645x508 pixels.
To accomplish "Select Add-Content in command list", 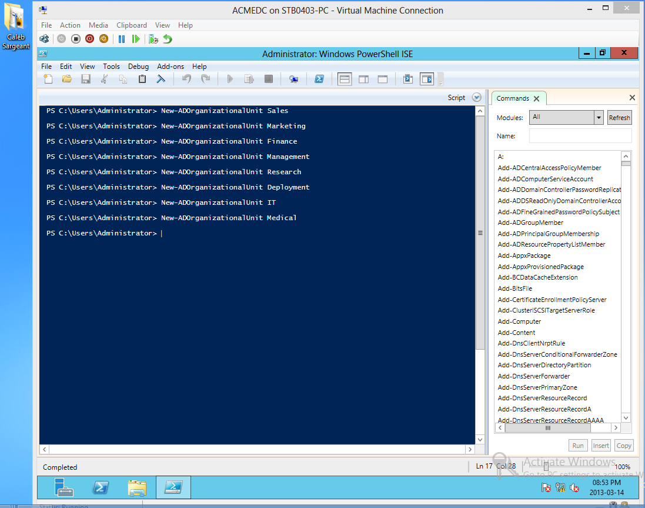I will click(516, 333).
